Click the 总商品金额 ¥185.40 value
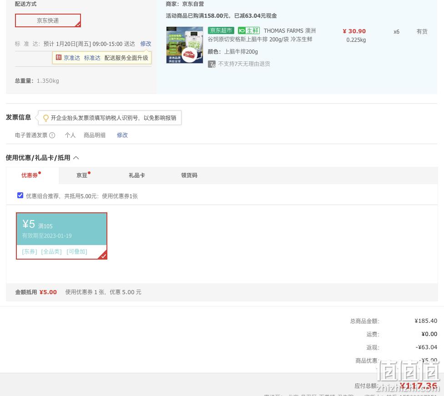Viewport: 444px width, 396px height. [426, 321]
